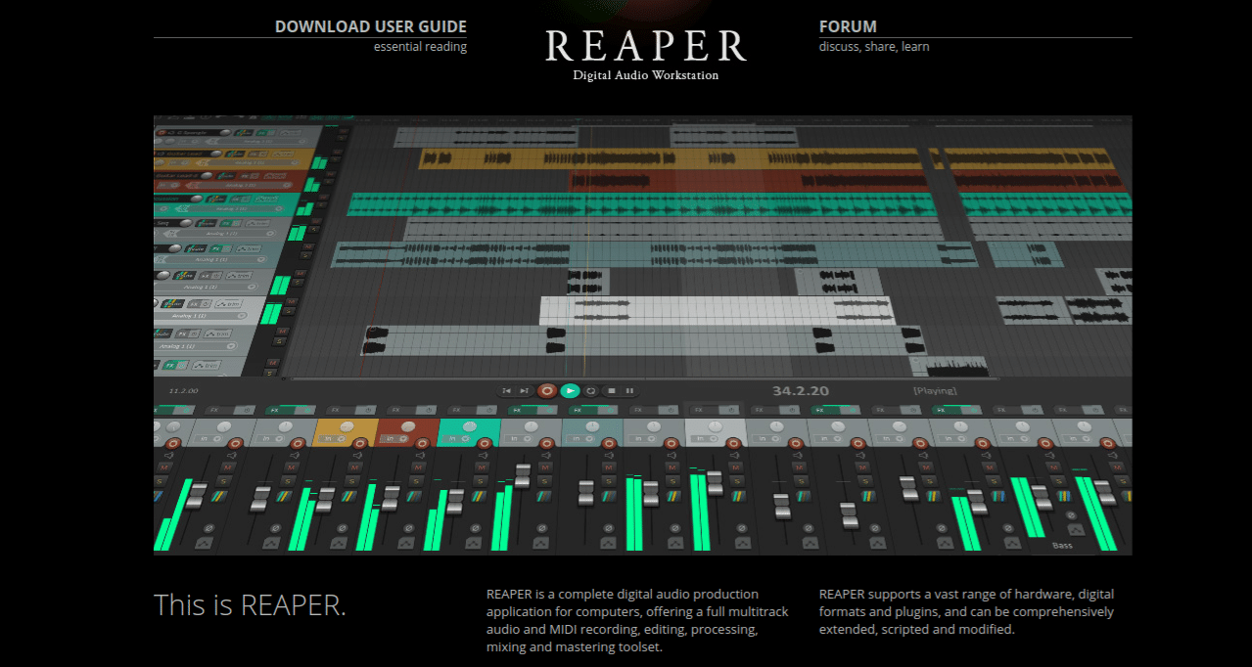The width and height of the screenshot is (1252, 667).
Task: Click the Stop button in the transport
Action: [611, 391]
